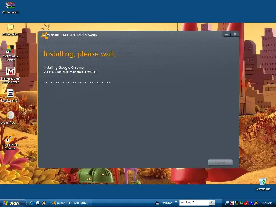Select the VNCResolver folder icon on desktop
Screen dimensions: 276x207
tap(10, 30)
